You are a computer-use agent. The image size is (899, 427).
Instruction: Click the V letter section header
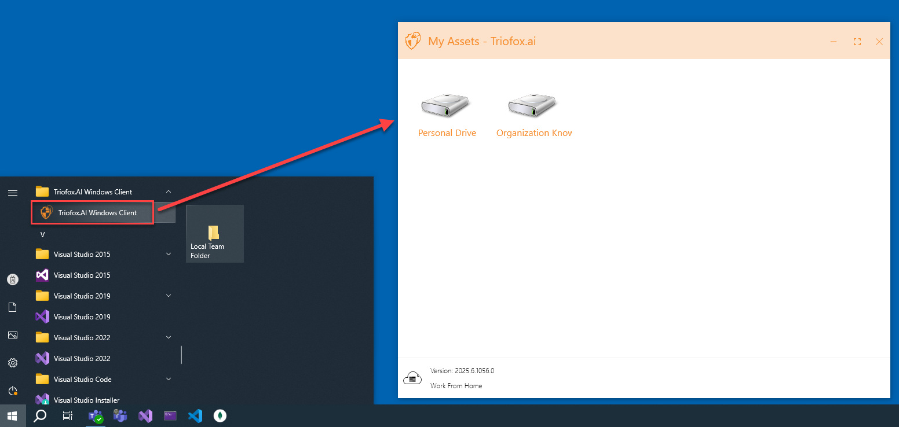[x=42, y=234]
